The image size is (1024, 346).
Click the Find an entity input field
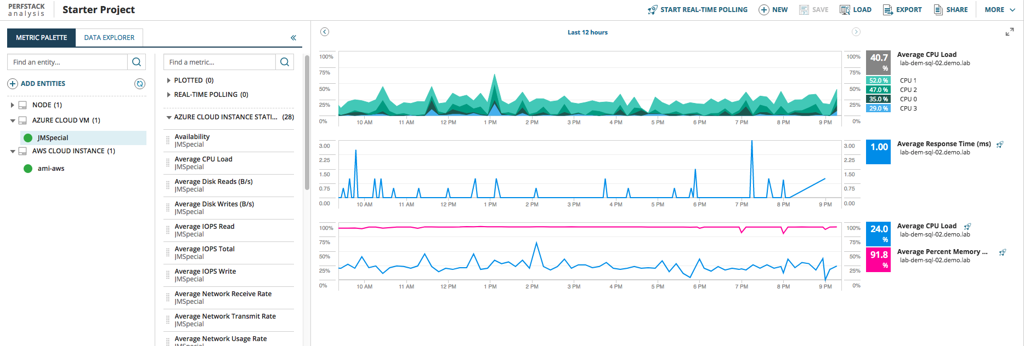coord(67,62)
